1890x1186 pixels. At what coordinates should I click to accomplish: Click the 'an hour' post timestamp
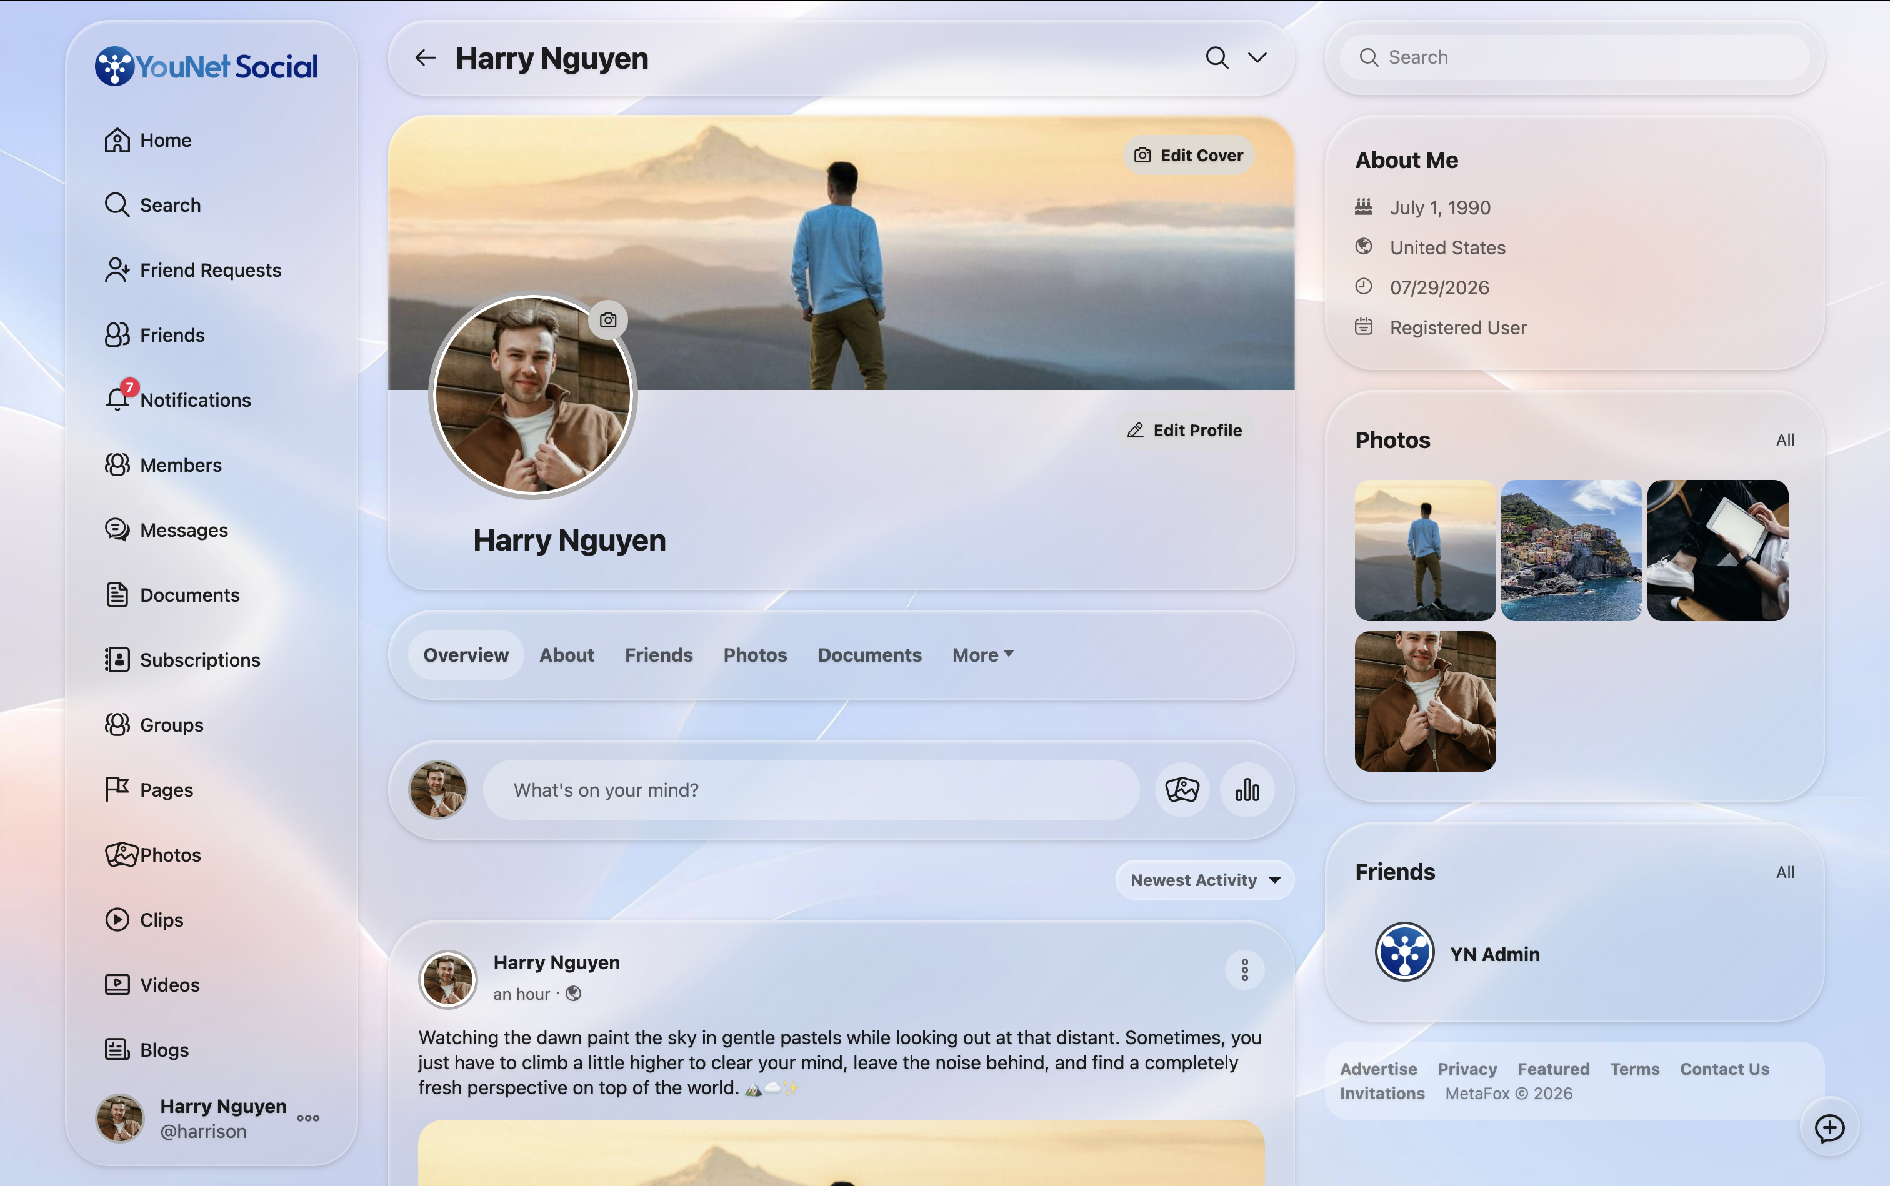pyautogui.click(x=522, y=994)
